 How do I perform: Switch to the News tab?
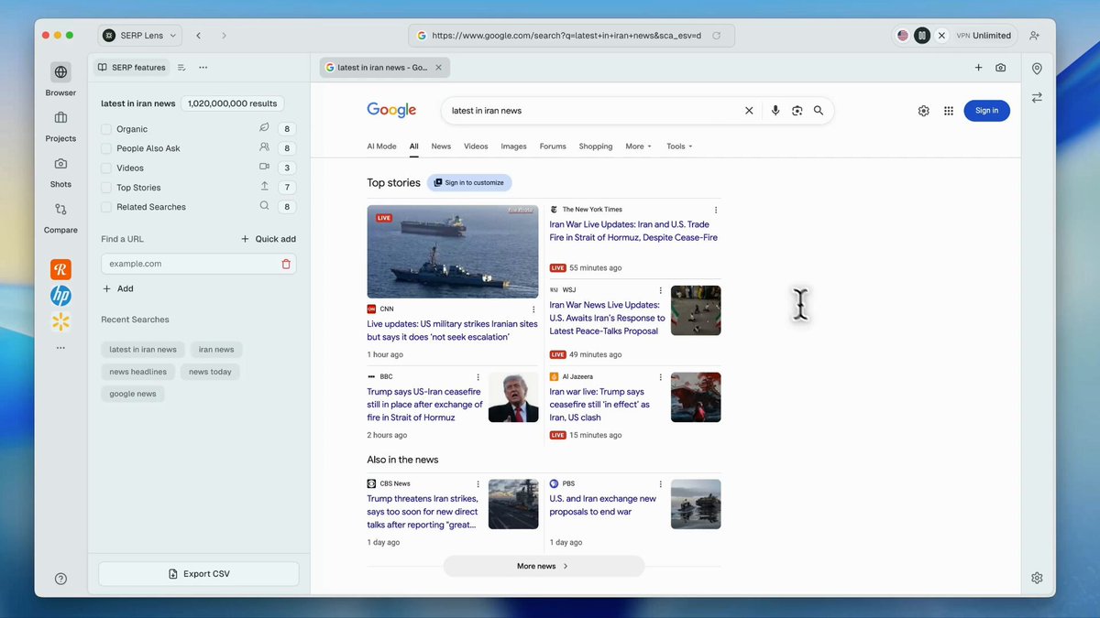pyautogui.click(x=441, y=146)
